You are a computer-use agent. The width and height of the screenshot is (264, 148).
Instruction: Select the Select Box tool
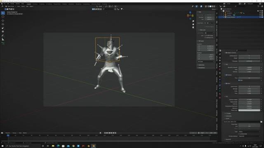pyautogui.click(x=3, y=13)
